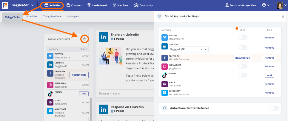Remove the Twitter account link
This screenshot has width=288, height=121.
(x=269, y=38)
